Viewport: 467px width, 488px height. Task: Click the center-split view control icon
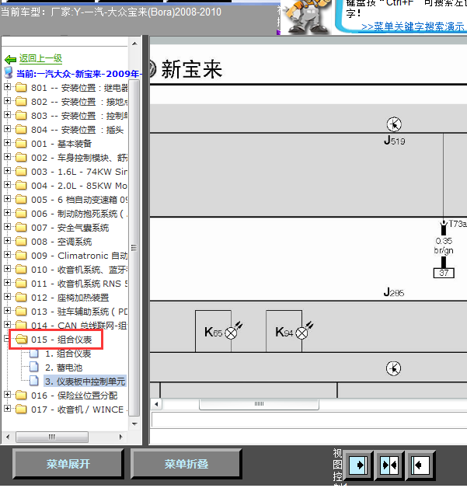click(389, 465)
